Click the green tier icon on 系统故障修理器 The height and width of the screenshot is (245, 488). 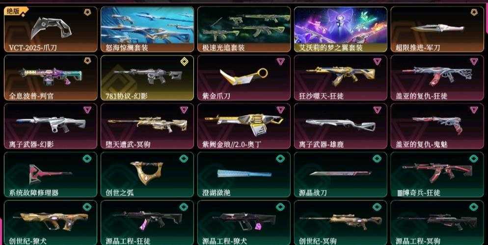point(87,159)
